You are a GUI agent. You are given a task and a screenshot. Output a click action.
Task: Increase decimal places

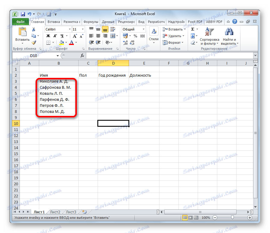125,43
